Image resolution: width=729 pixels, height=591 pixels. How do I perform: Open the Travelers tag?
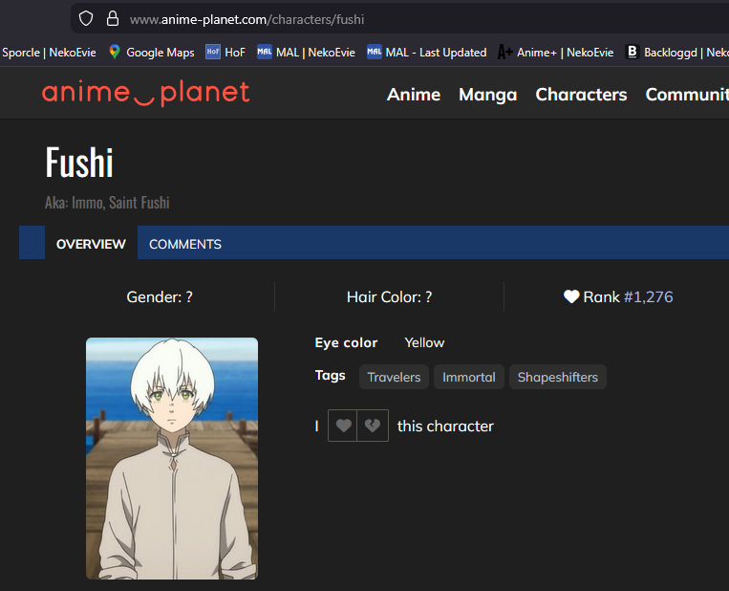pos(394,377)
